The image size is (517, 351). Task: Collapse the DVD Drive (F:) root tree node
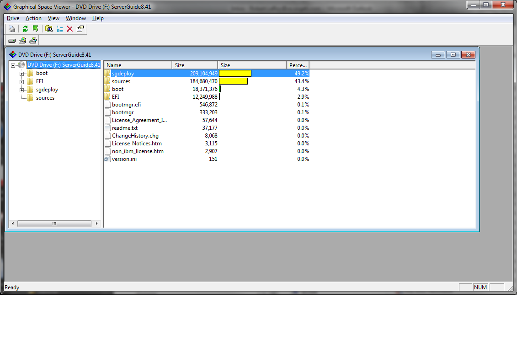(x=13, y=65)
